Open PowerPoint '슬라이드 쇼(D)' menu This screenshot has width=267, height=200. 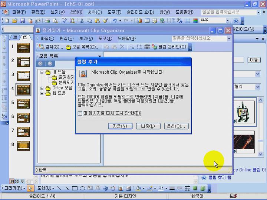(x=141, y=12)
